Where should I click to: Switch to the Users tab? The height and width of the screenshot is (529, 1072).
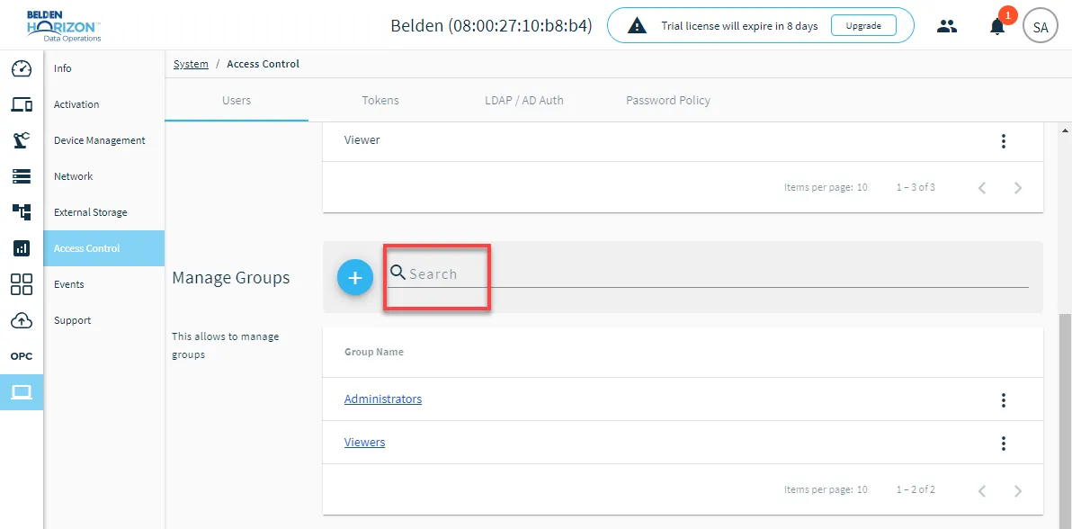(x=237, y=100)
